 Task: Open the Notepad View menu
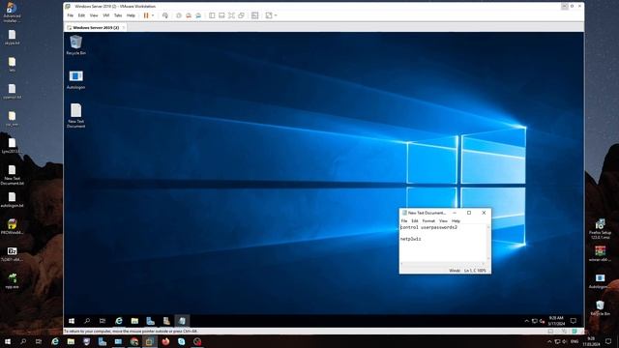pyautogui.click(x=443, y=221)
